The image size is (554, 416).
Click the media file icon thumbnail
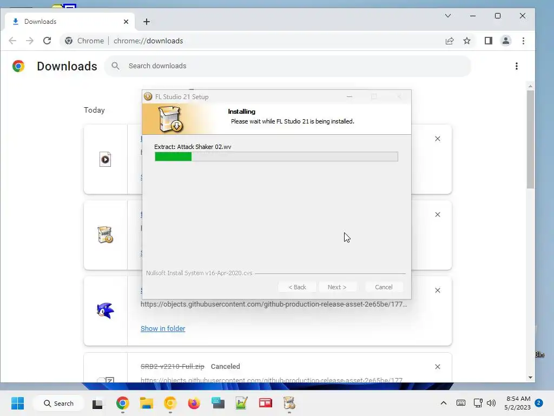click(x=105, y=159)
